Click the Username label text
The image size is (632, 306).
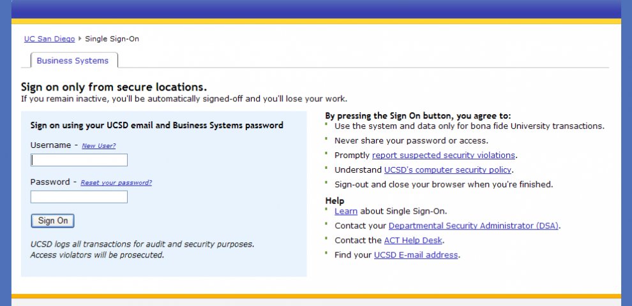pyautogui.click(x=50, y=145)
